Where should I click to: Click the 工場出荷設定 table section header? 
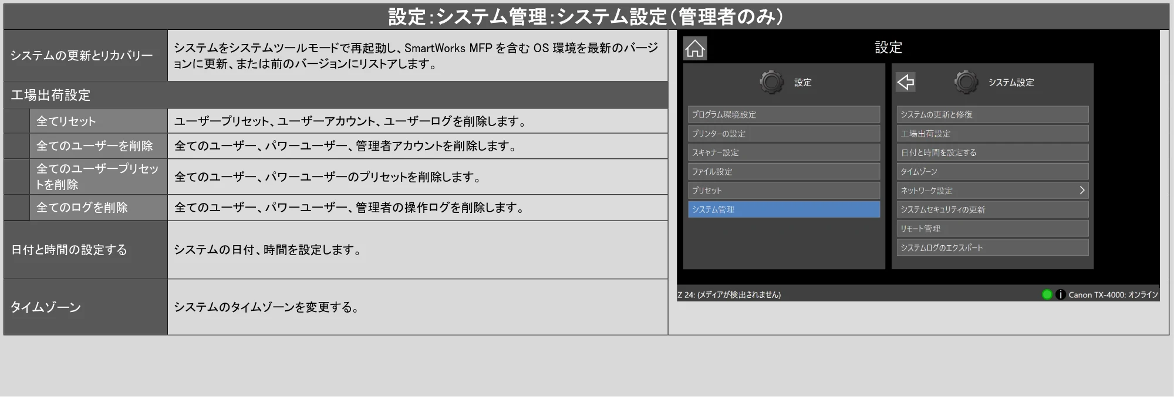(336, 95)
